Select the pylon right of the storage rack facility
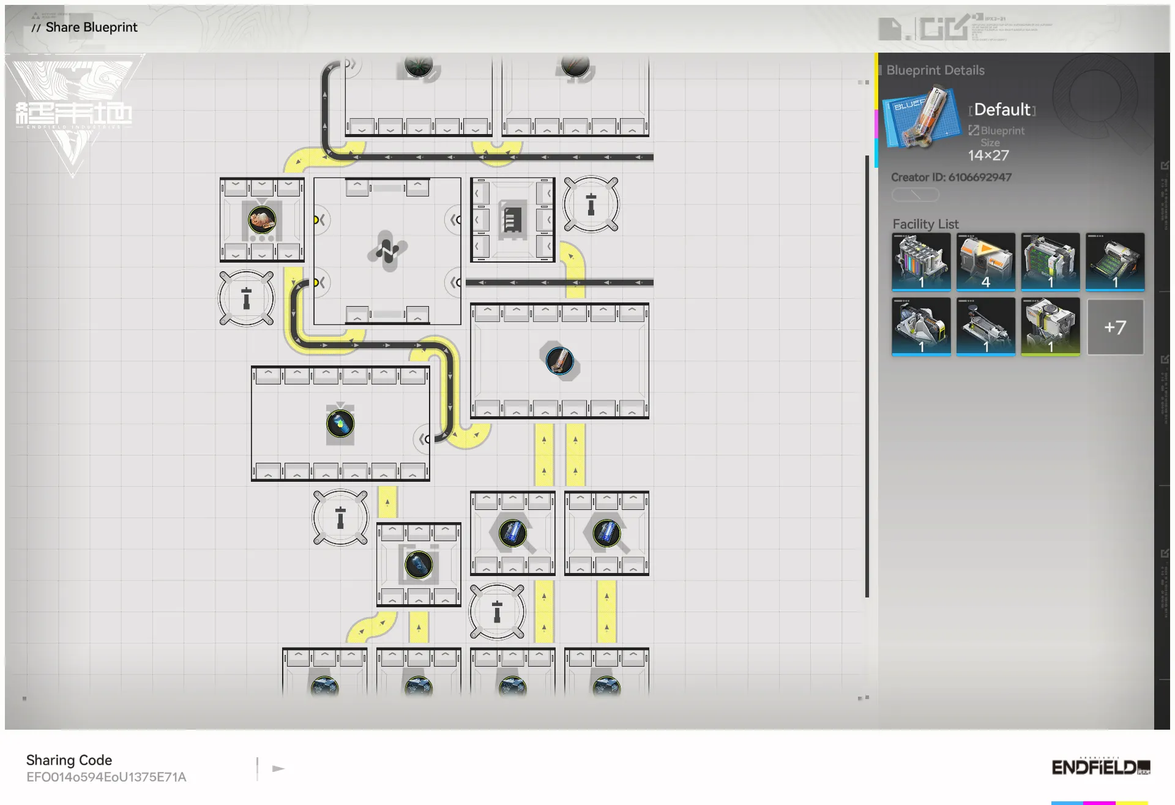The width and height of the screenshot is (1175, 805). click(x=591, y=204)
